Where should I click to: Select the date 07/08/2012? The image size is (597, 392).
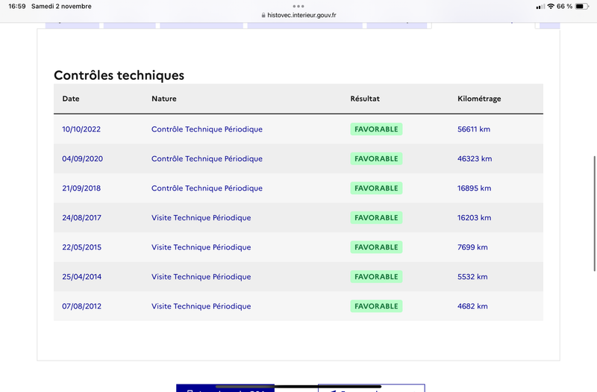[x=81, y=306]
